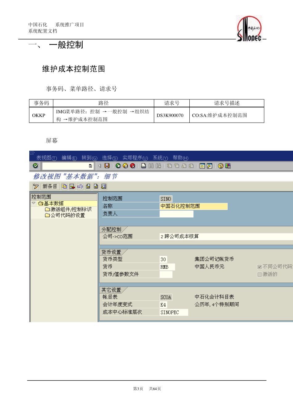Click the 控制范围 value SINO

(x=166, y=199)
